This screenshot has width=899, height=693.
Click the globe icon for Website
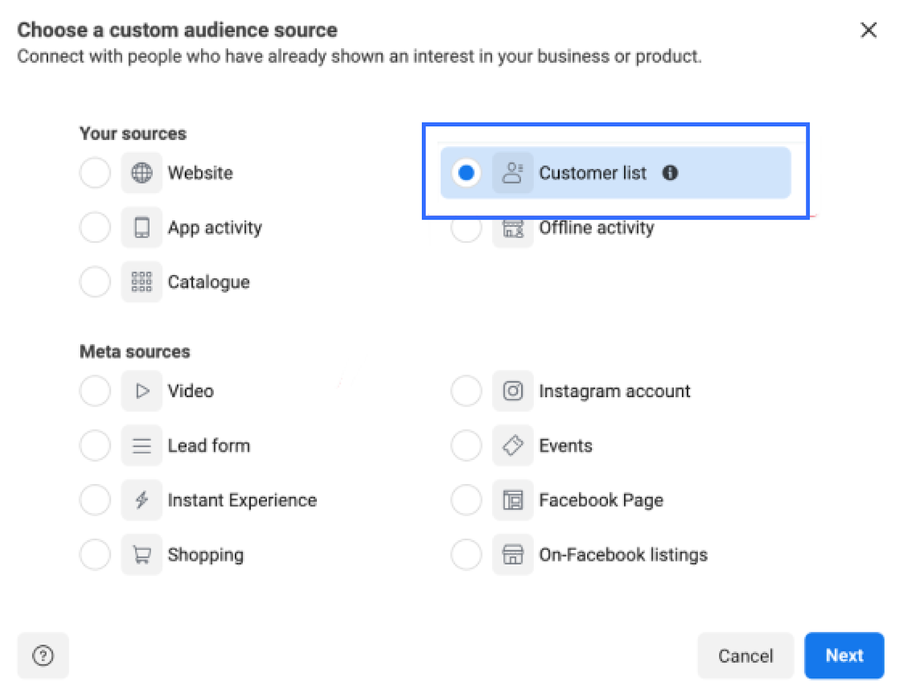tap(142, 173)
